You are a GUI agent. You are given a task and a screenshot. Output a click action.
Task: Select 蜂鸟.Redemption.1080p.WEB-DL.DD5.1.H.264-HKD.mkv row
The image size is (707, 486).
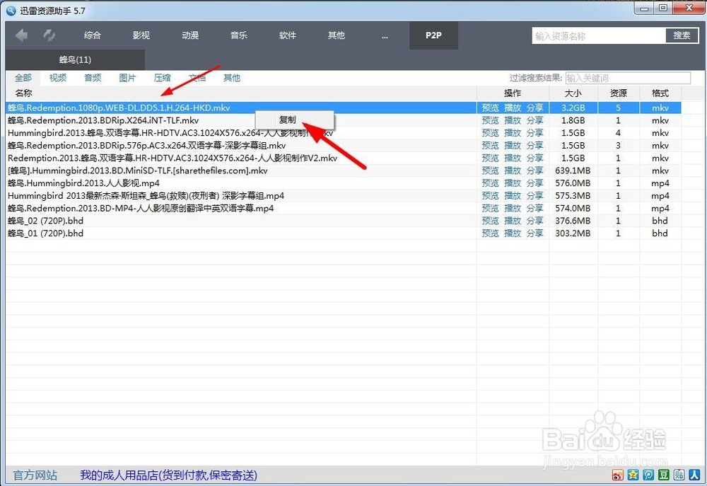[x=343, y=108]
